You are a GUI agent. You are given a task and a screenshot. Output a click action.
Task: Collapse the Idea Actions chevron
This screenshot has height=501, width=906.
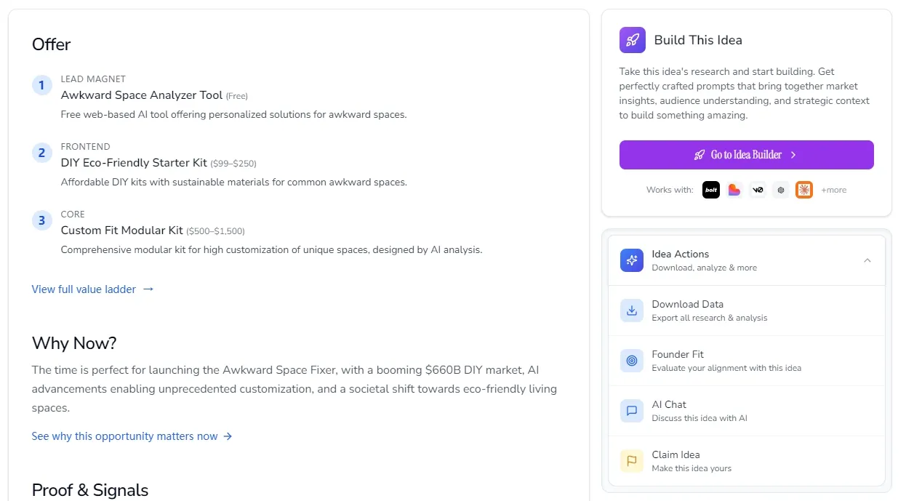point(867,260)
